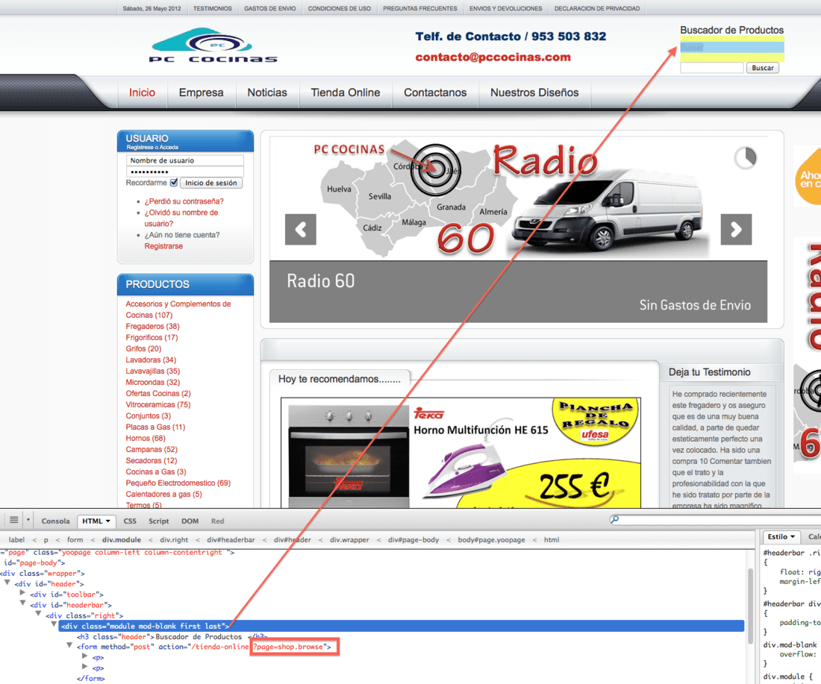Open the Tienda Online menu item
The image size is (821, 684).
(346, 92)
